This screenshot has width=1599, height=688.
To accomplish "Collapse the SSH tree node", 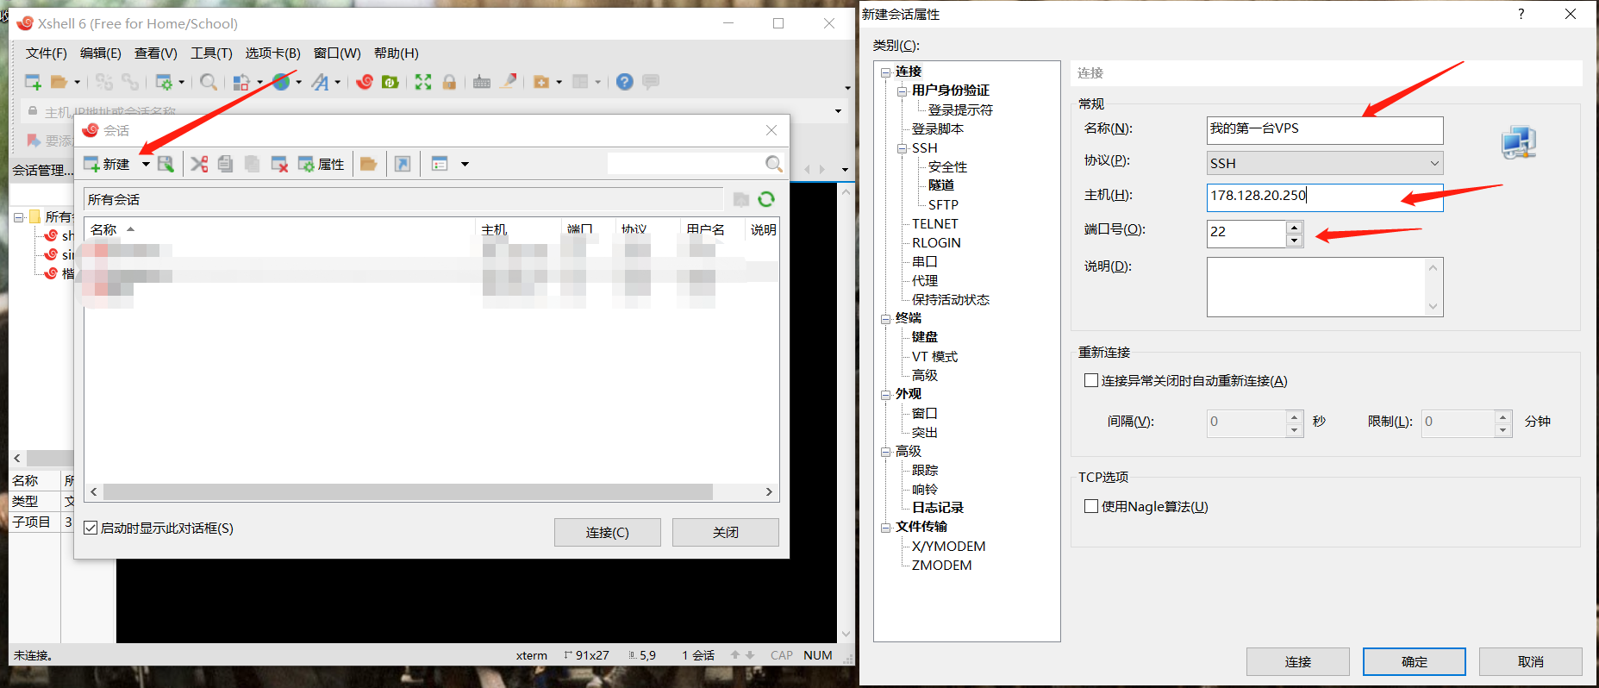I will point(902,148).
